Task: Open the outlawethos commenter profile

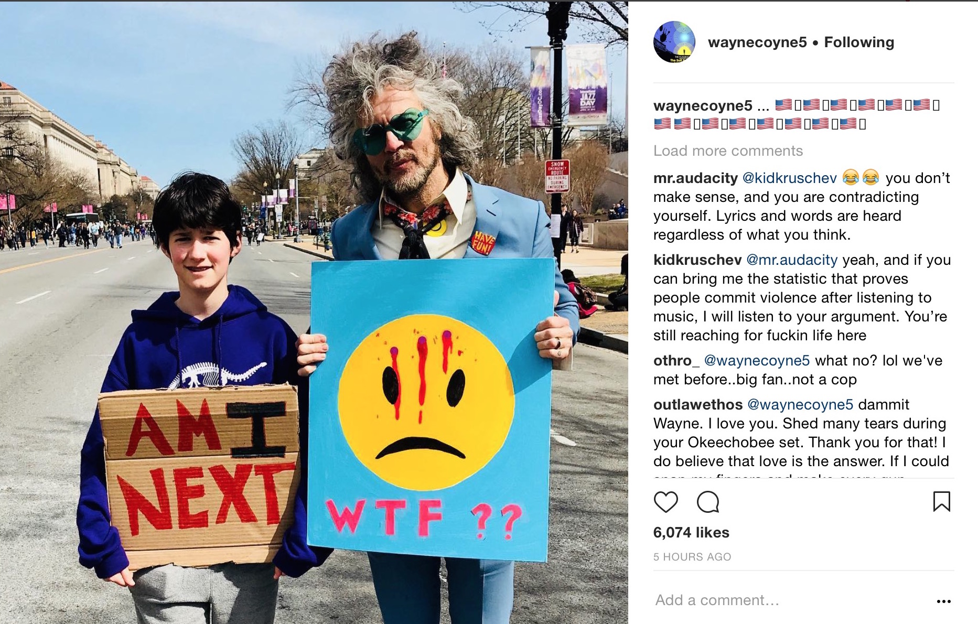Action: 698,405
